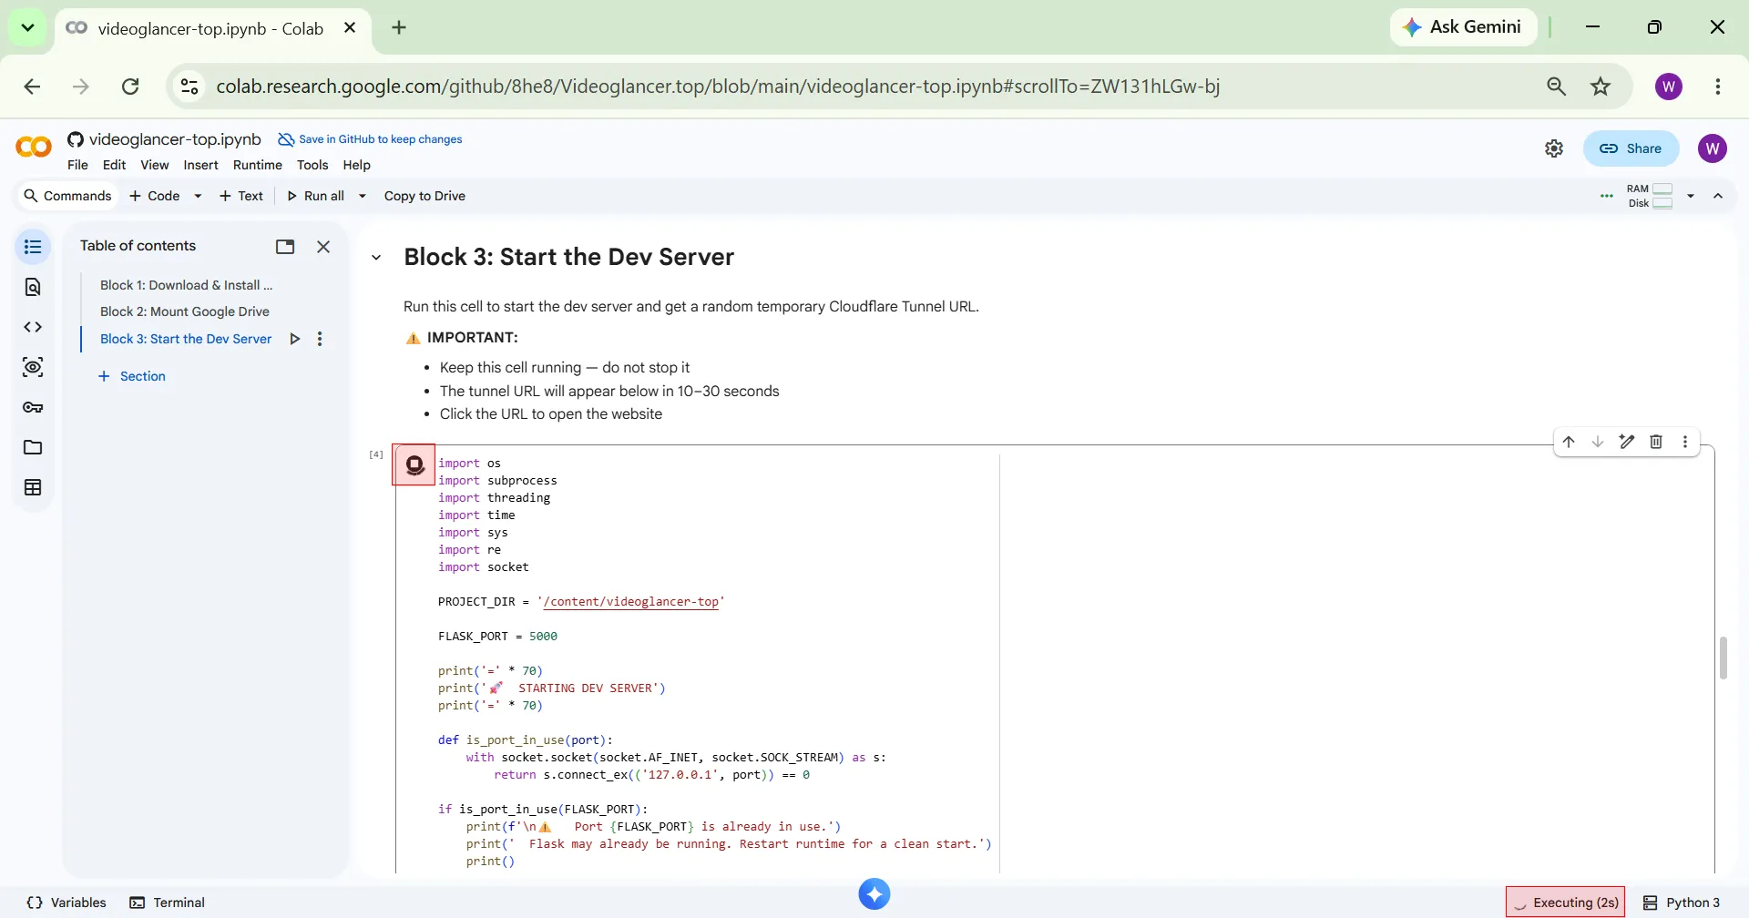Open the Chrome tab search dropdown

pyautogui.click(x=27, y=27)
